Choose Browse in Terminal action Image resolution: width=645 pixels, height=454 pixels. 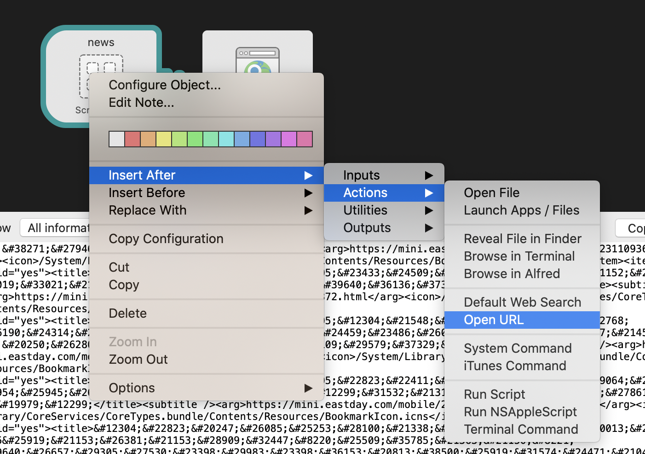pyautogui.click(x=522, y=256)
